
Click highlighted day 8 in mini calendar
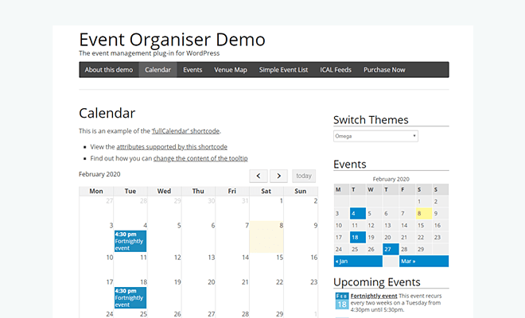pyautogui.click(x=423, y=213)
